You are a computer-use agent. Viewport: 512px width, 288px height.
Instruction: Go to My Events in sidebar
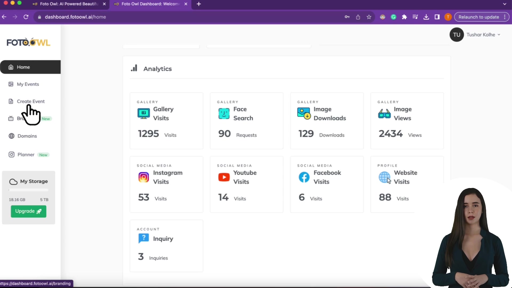[x=28, y=84]
